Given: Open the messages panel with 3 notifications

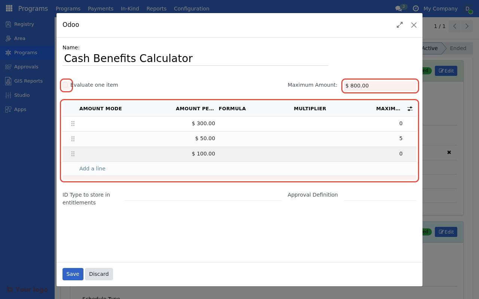Looking at the screenshot, I should pyautogui.click(x=398, y=8).
